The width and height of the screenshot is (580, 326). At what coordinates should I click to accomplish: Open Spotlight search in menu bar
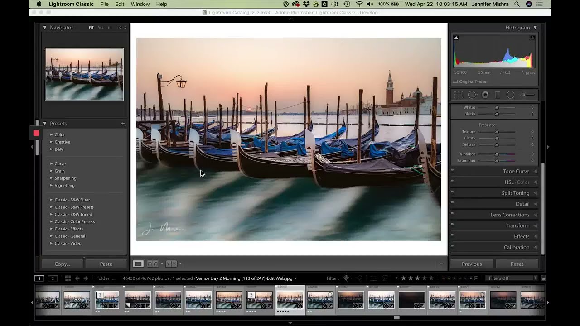pos(517,4)
